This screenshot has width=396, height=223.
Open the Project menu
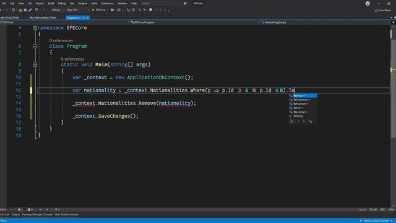point(40,3)
